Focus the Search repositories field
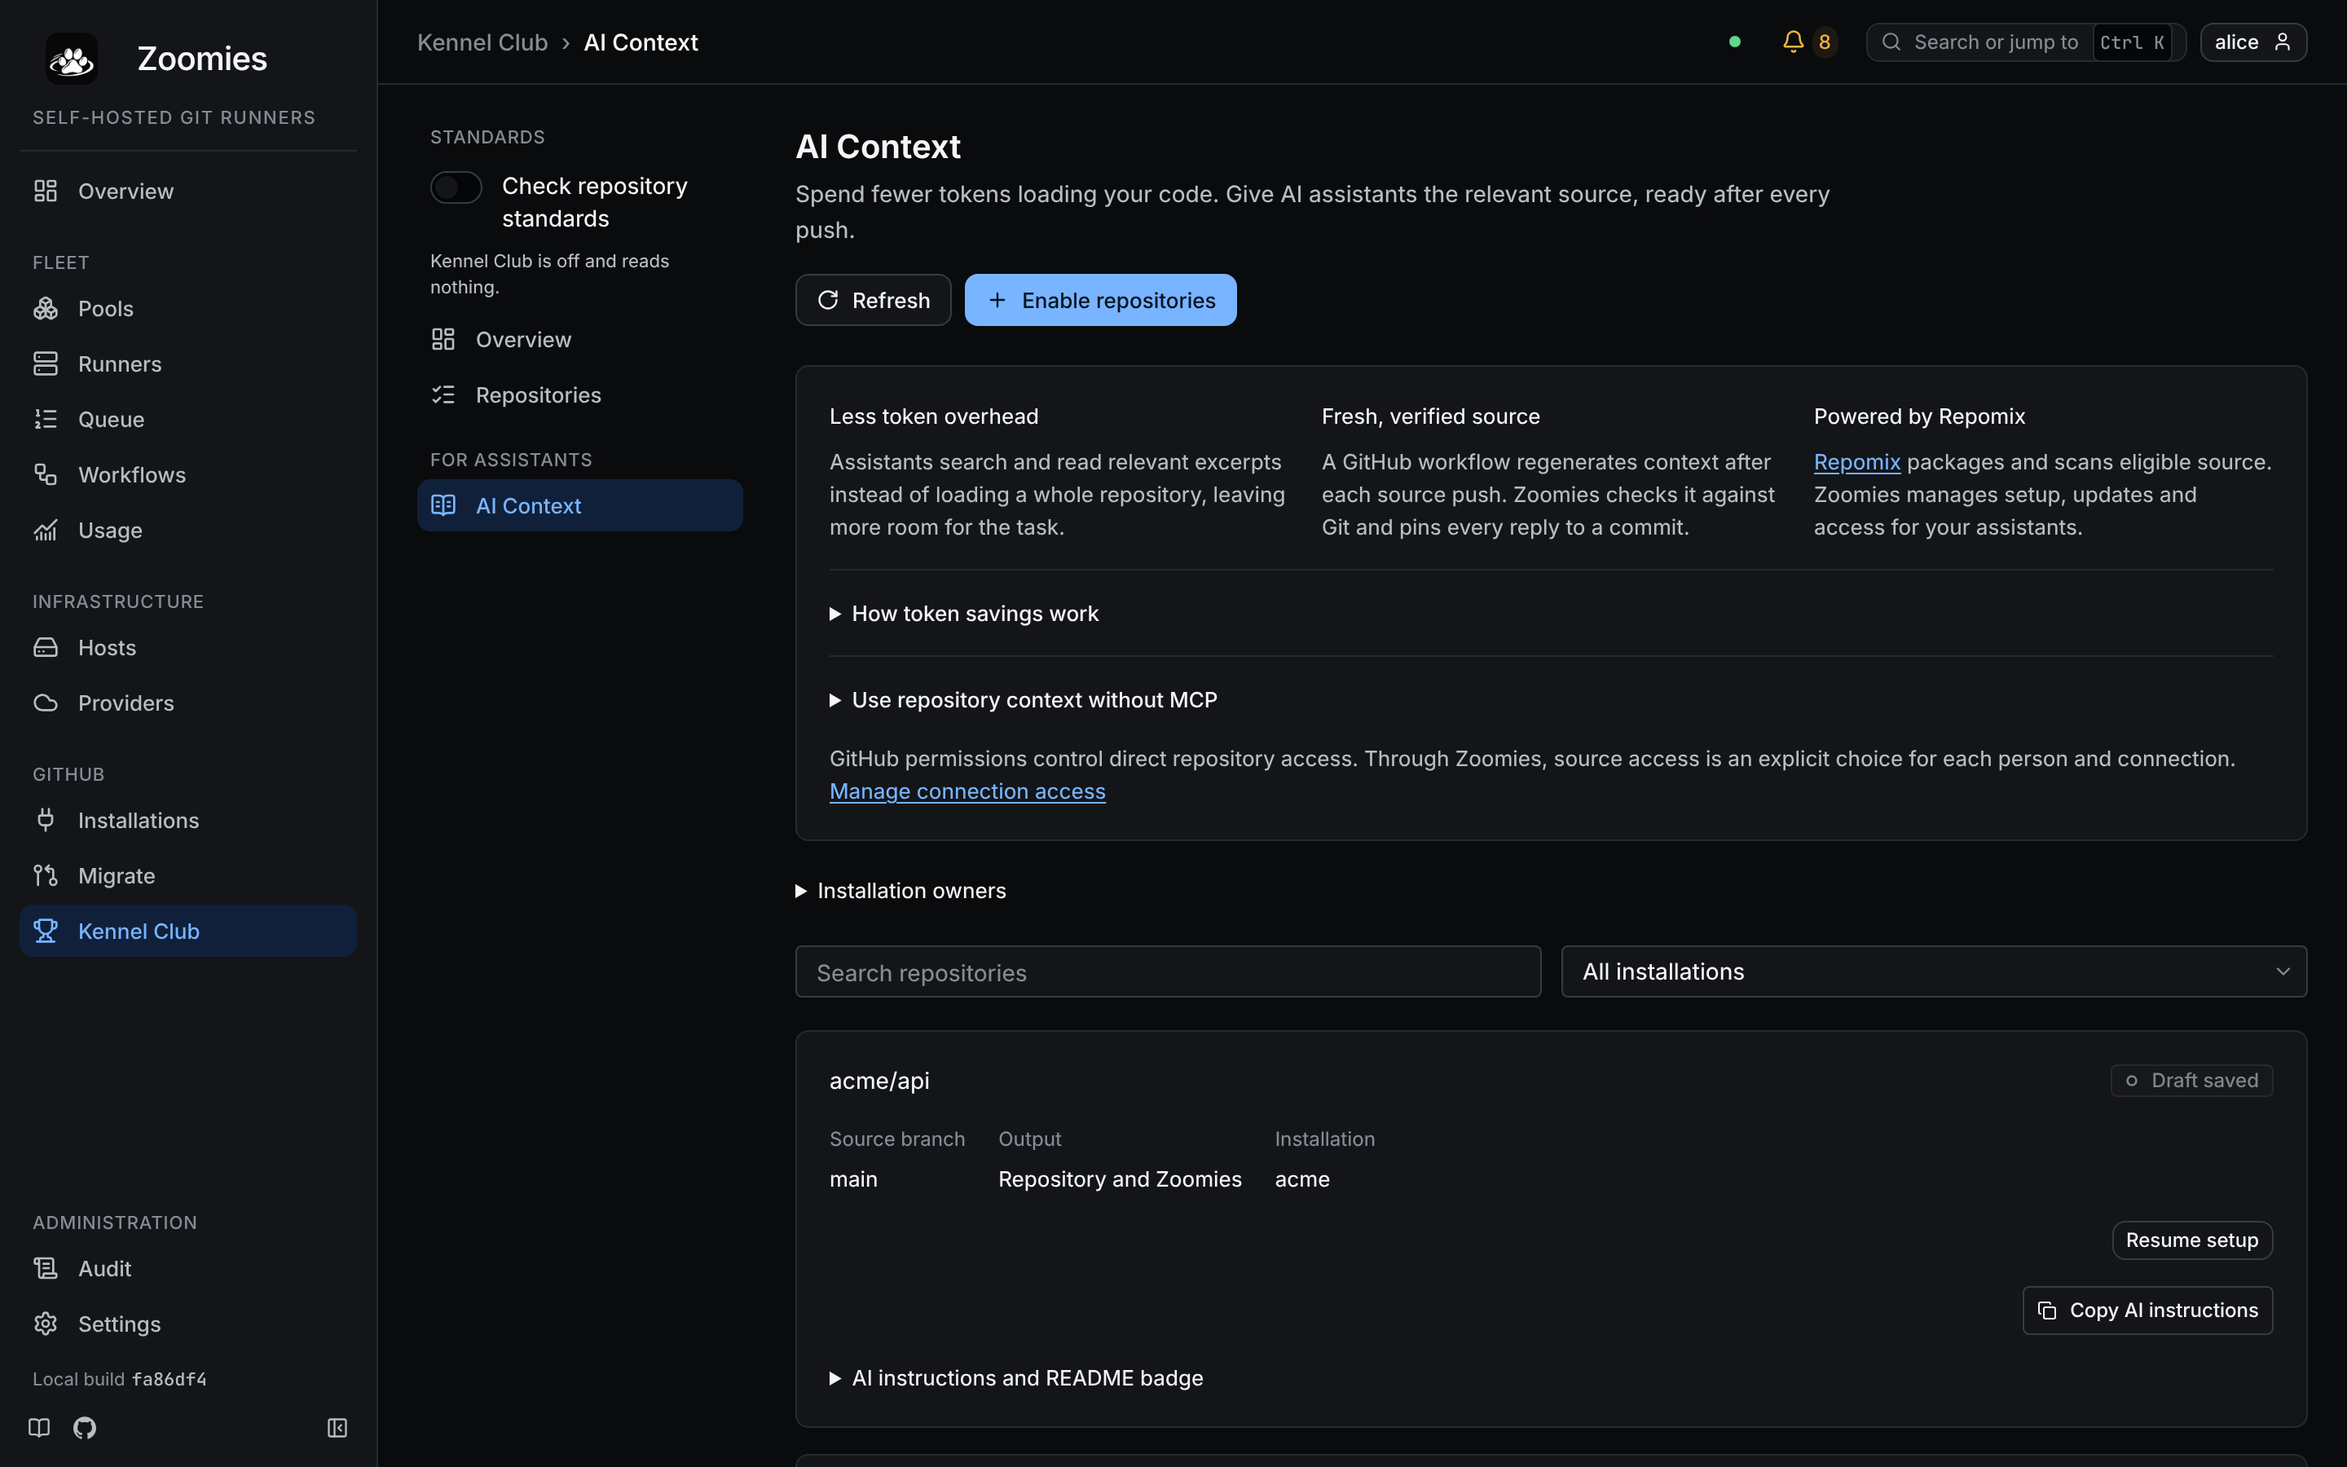 tap(1168, 971)
